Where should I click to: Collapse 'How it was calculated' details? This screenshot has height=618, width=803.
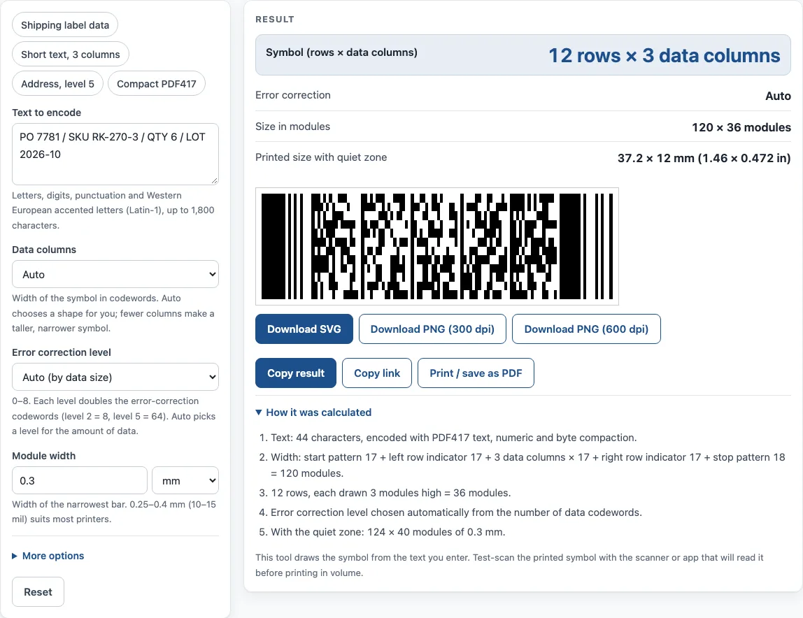coord(313,412)
